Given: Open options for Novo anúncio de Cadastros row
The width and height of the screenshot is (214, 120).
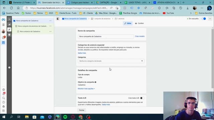Looking at the screenshot, I should click(50, 31).
